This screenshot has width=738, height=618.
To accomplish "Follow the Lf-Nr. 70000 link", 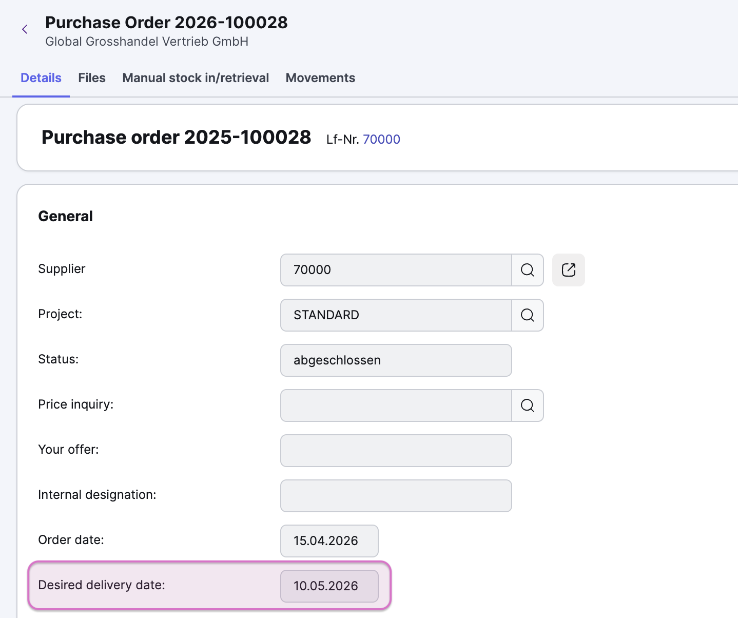I will pyautogui.click(x=381, y=139).
